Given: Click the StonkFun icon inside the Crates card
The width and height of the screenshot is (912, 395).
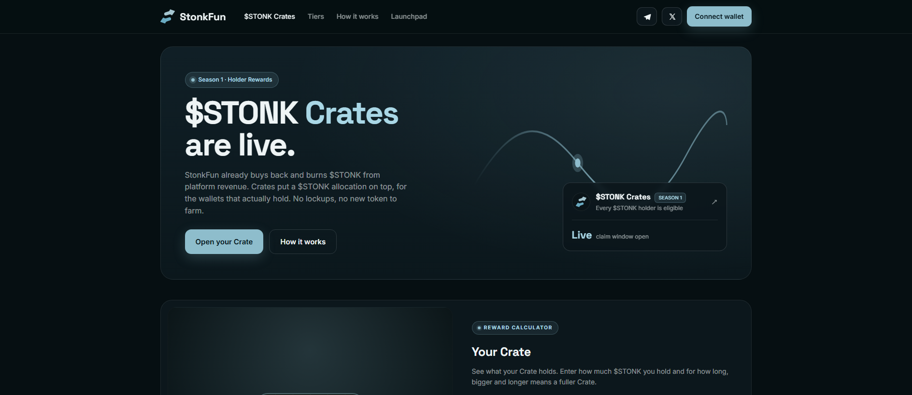Looking at the screenshot, I should (x=581, y=202).
